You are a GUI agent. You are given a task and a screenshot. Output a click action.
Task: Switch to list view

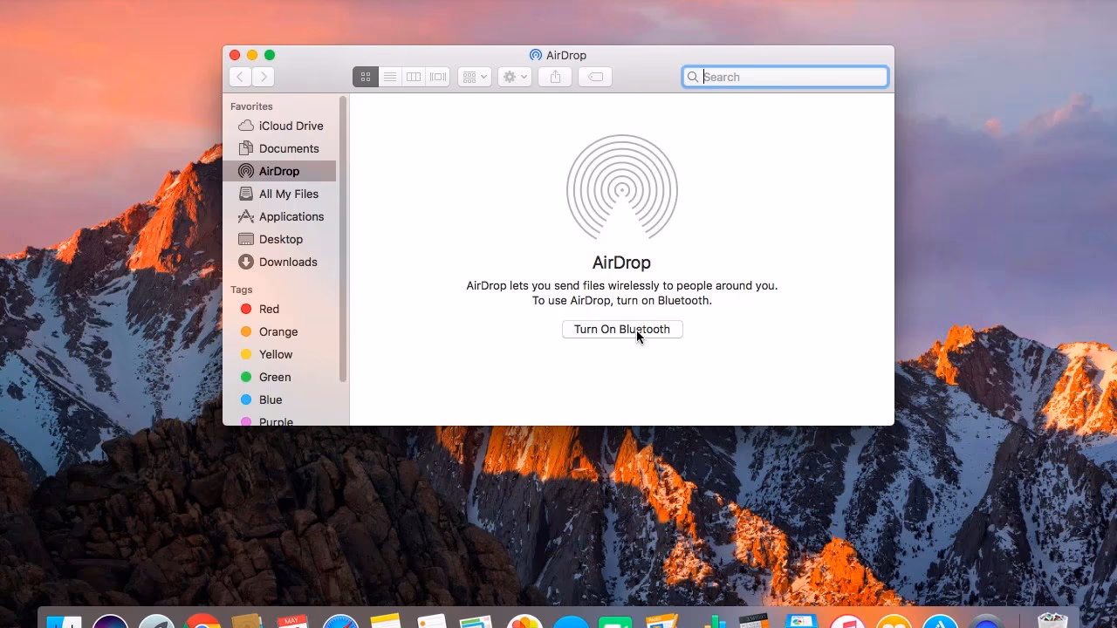[389, 77]
